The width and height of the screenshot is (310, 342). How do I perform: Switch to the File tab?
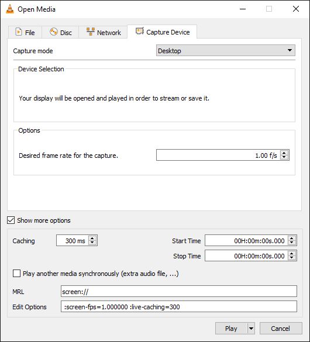[25, 32]
